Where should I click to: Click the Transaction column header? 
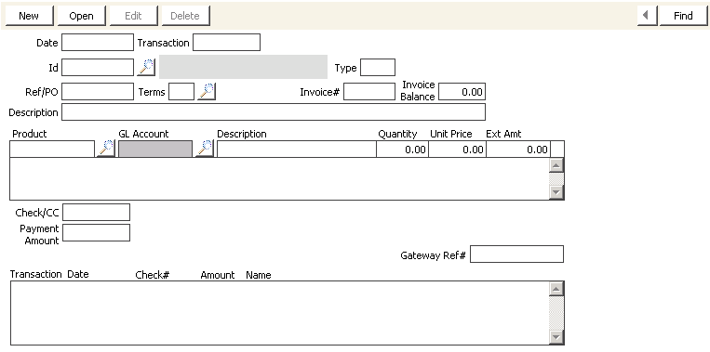click(x=35, y=274)
